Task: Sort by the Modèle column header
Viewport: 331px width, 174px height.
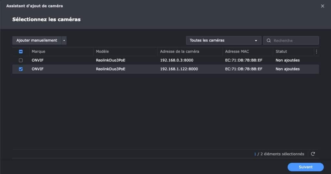Action: [x=102, y=51]
